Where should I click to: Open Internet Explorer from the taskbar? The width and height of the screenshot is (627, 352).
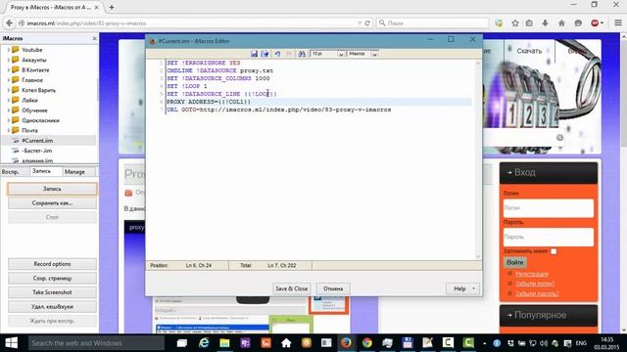(205, 343)
